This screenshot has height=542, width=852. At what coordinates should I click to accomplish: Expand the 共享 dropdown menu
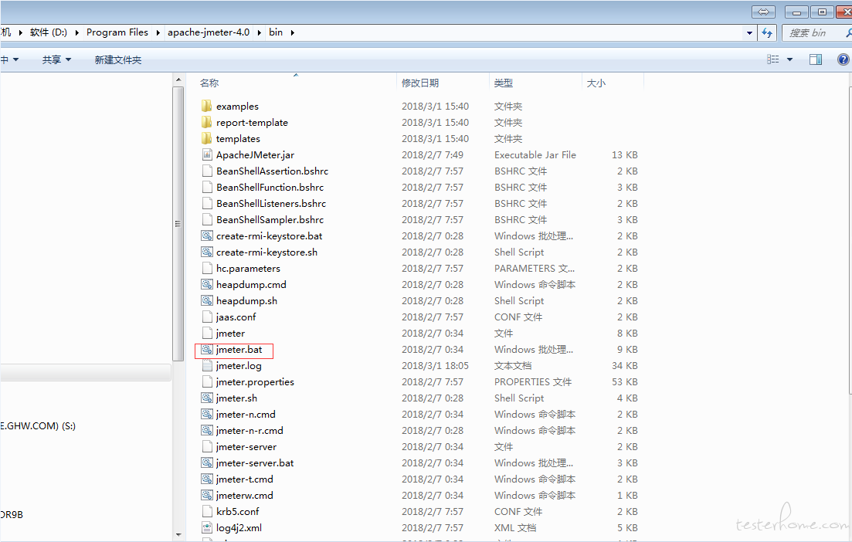click(56, 59)
